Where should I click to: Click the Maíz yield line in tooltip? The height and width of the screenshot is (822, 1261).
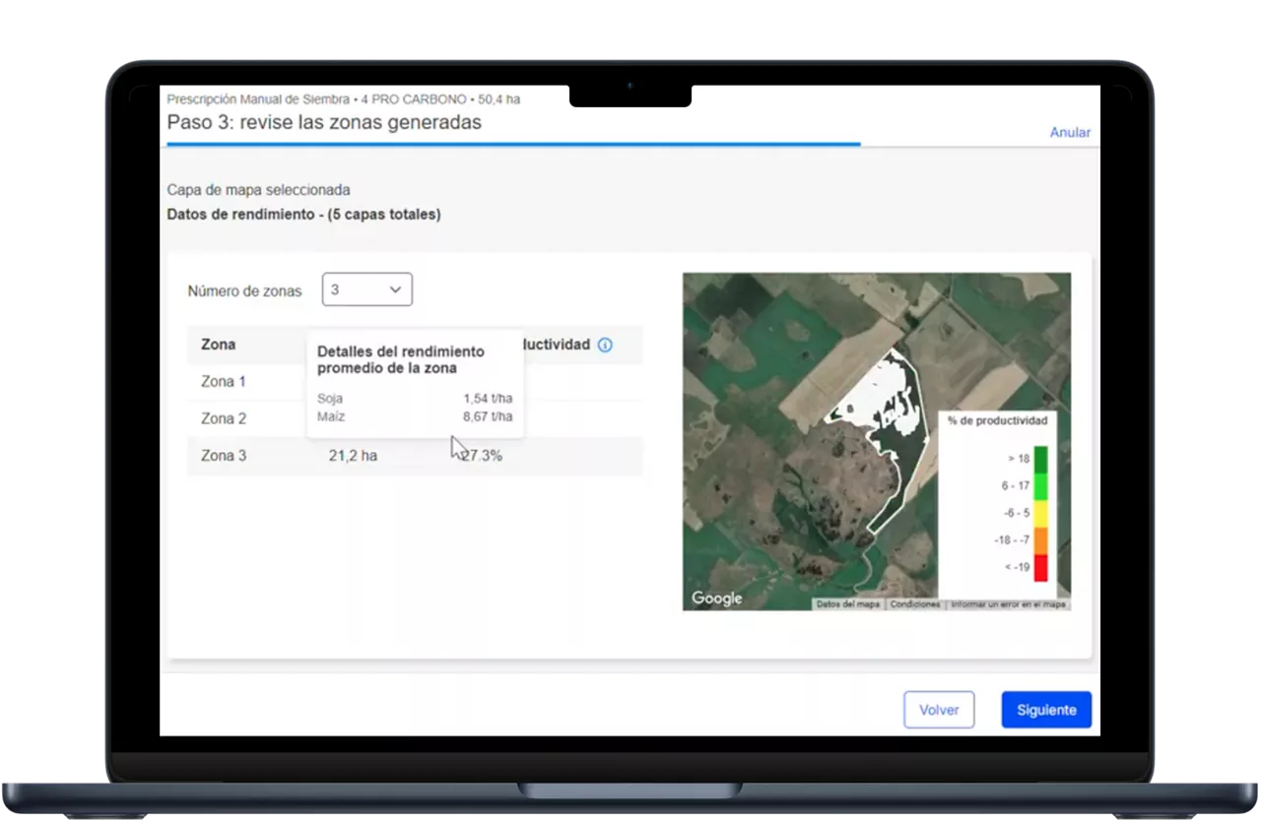click(x=414, y=416)
